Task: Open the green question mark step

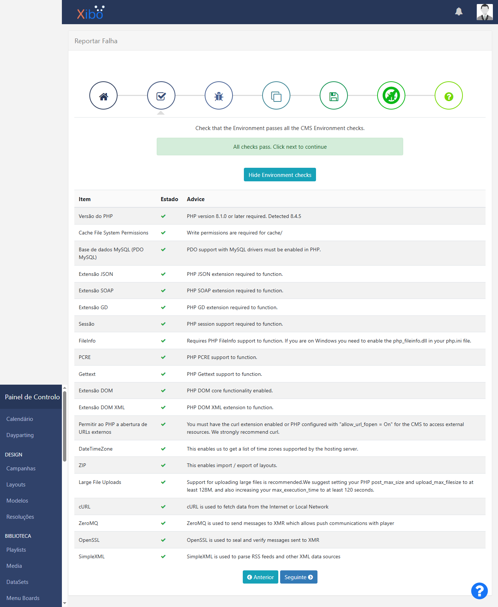Action: pyautogui.click(x=449, y=96)
